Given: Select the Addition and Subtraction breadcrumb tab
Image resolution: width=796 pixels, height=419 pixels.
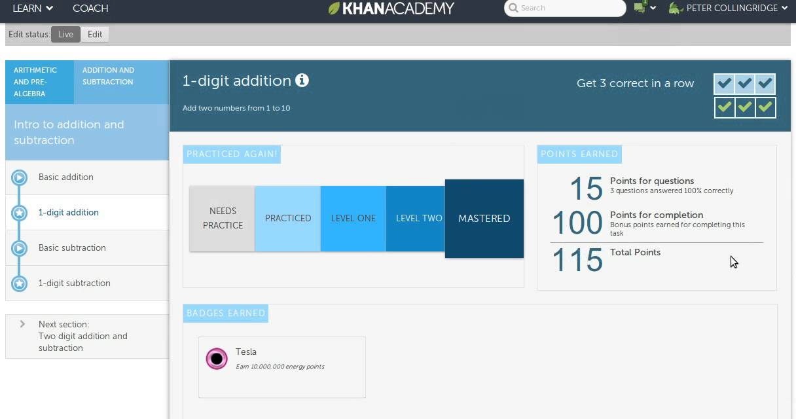Looking at the screenshot, I should [x=121, y=82].
